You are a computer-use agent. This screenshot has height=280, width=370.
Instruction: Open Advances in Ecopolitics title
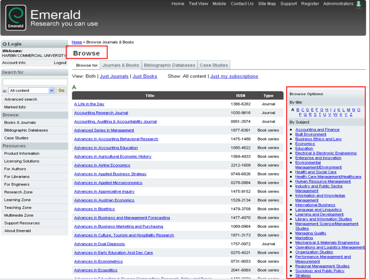pyautogui.click(x=96, y=270)
